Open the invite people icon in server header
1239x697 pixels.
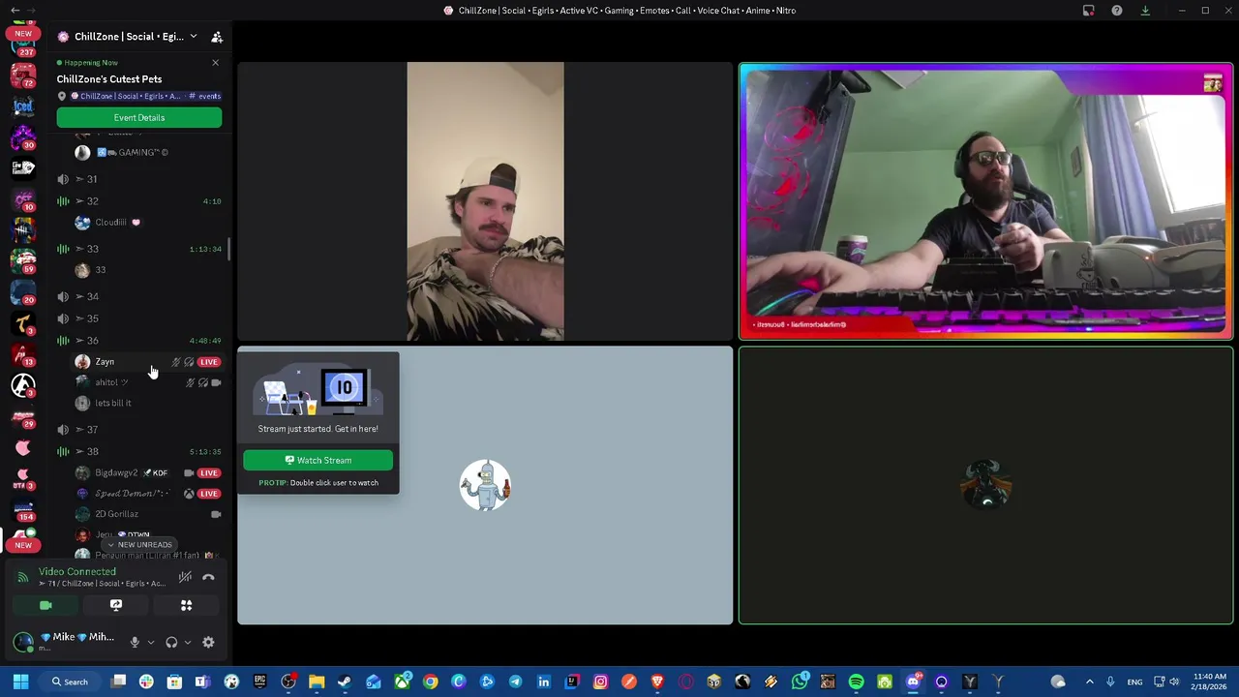click(217, 37)
